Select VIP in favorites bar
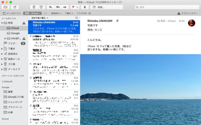Viewport: 201px width, 125px height. (45, 13)
